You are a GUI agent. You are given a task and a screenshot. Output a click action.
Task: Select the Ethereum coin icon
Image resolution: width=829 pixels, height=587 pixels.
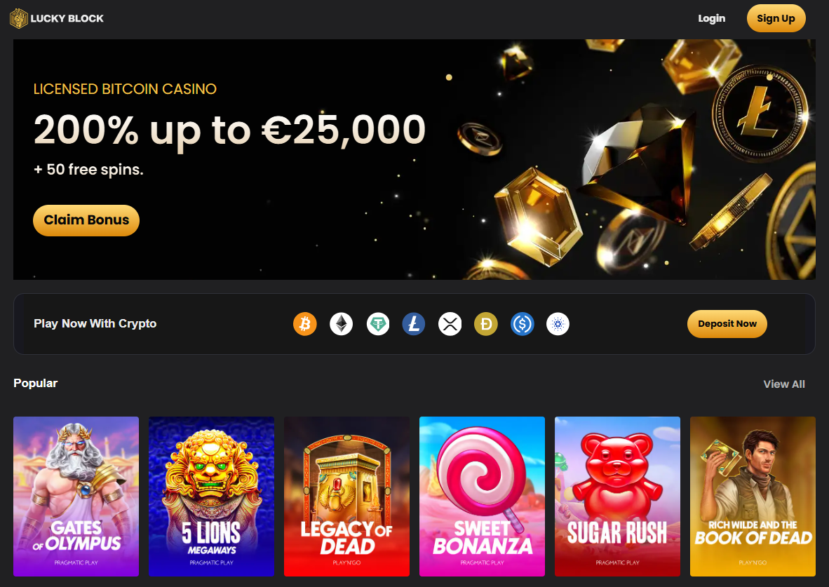click(342, 323)
